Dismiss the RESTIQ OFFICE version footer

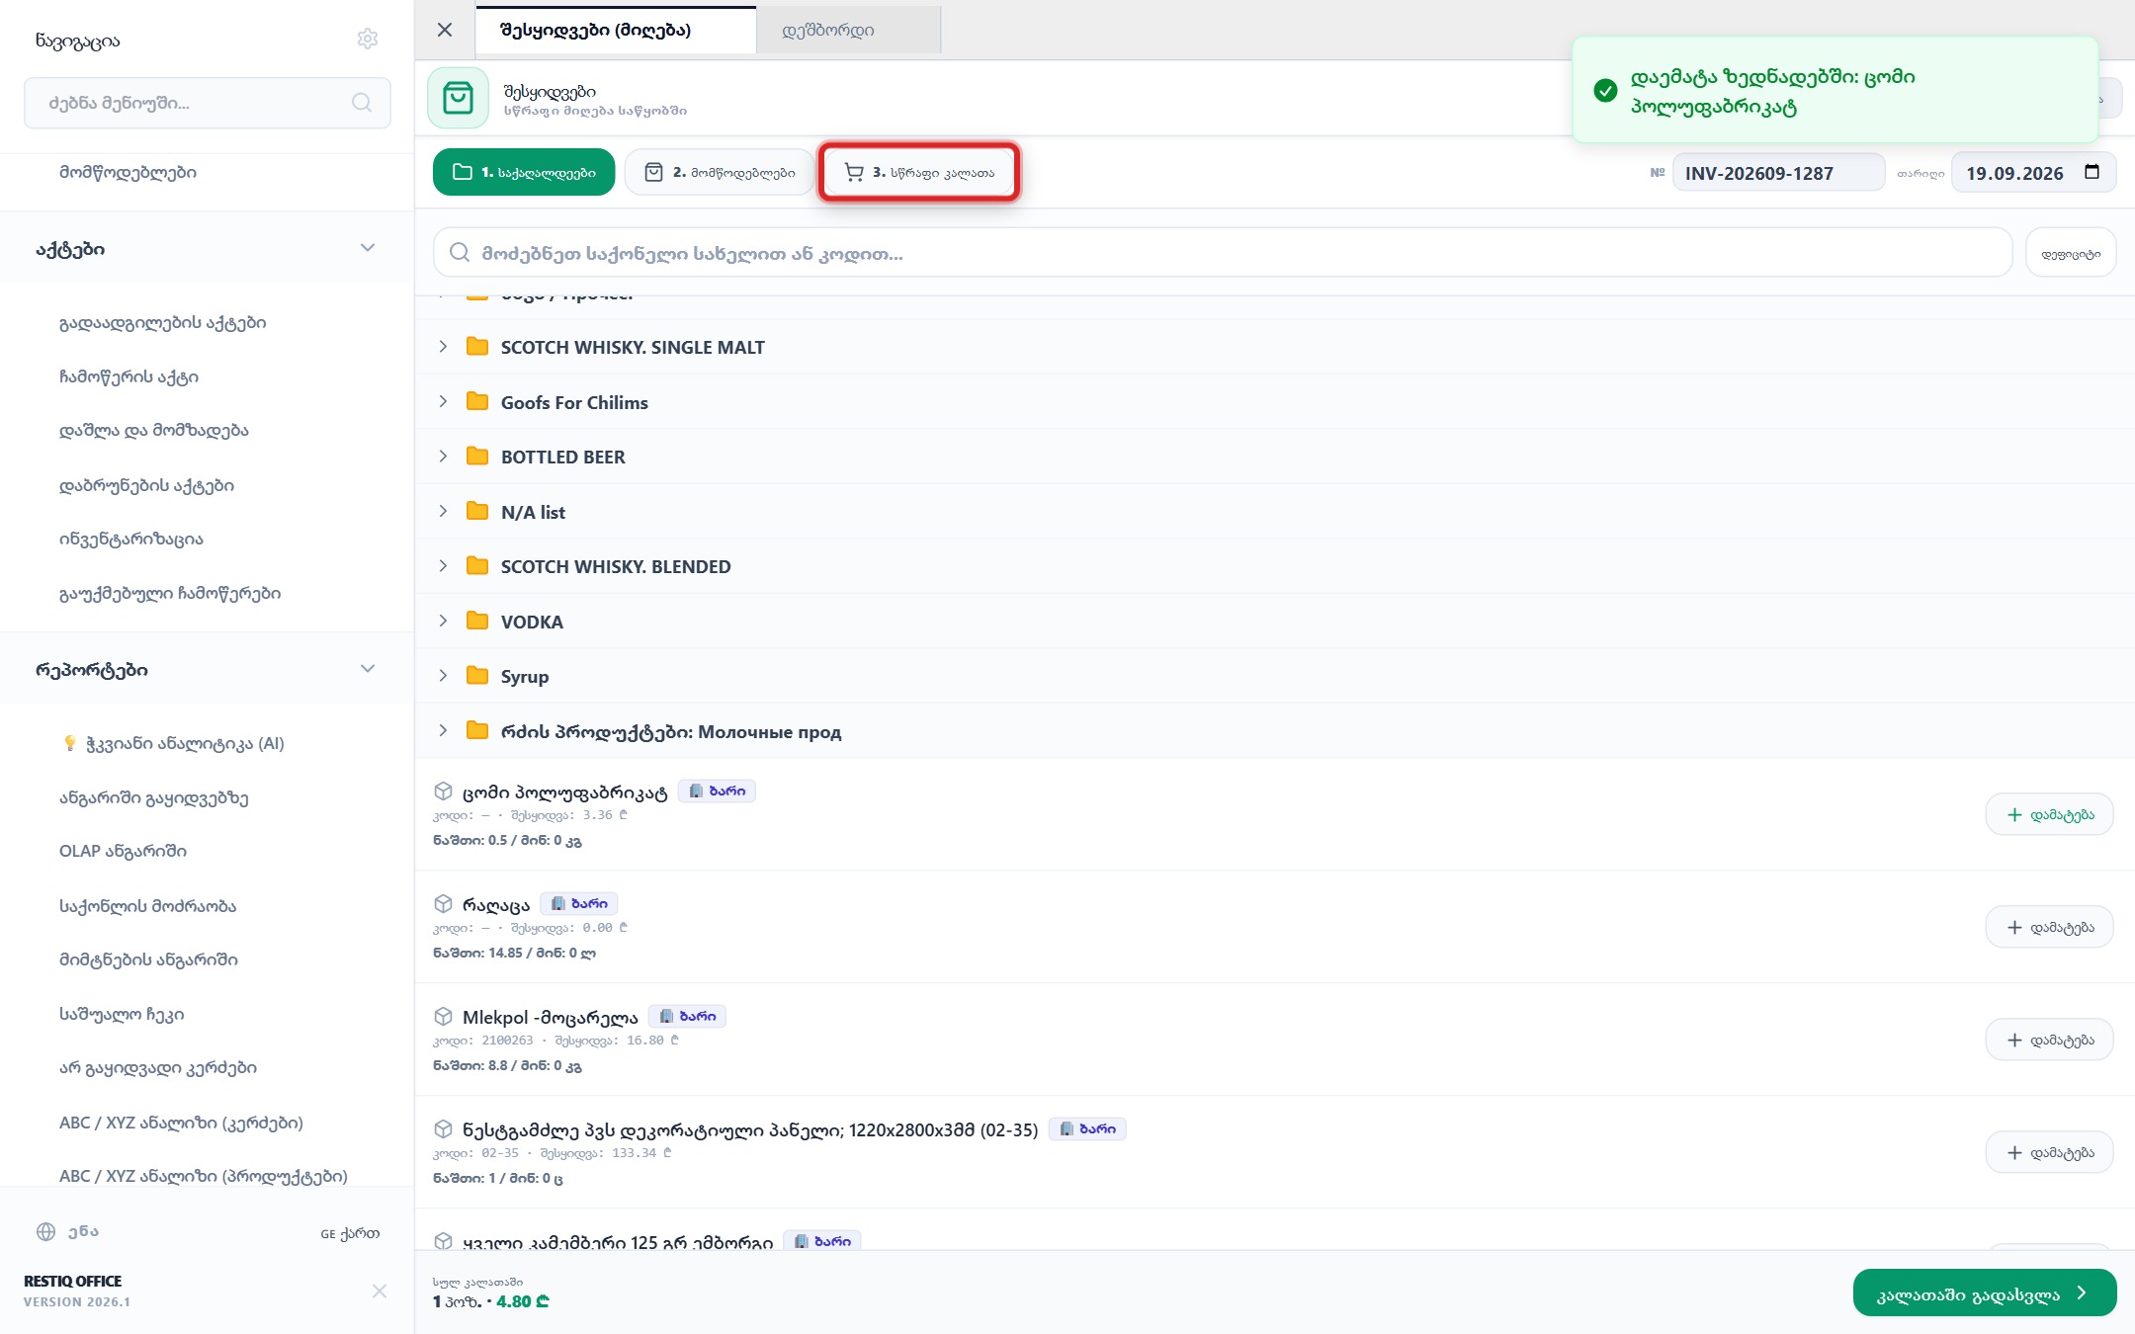tap(380, 1291)
